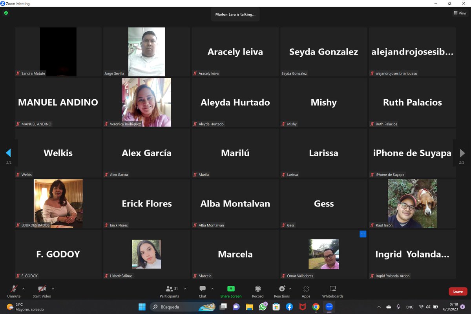Go to the previous gallery page
This screenshot has height=314, width=471.
(8, 153)
